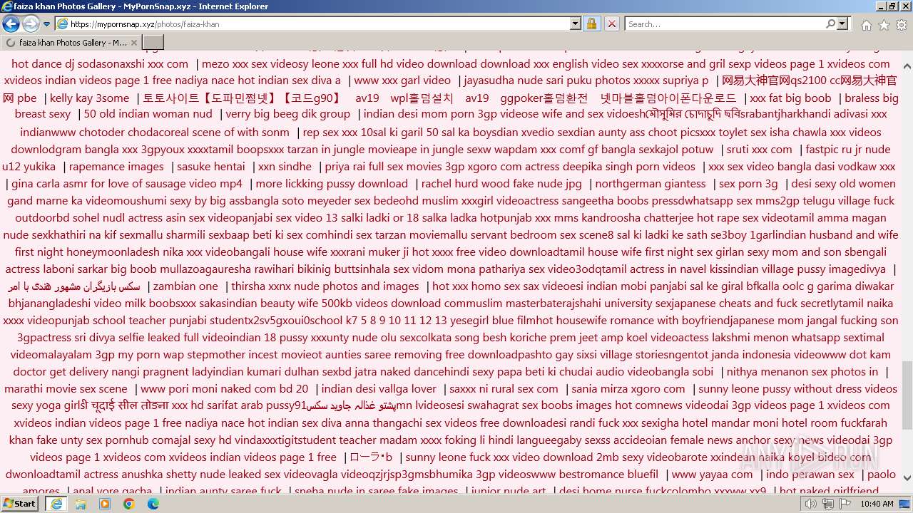Screen dimensions: 913x513
Task: Open the Action Center flag icon
Action: [845, 504]
